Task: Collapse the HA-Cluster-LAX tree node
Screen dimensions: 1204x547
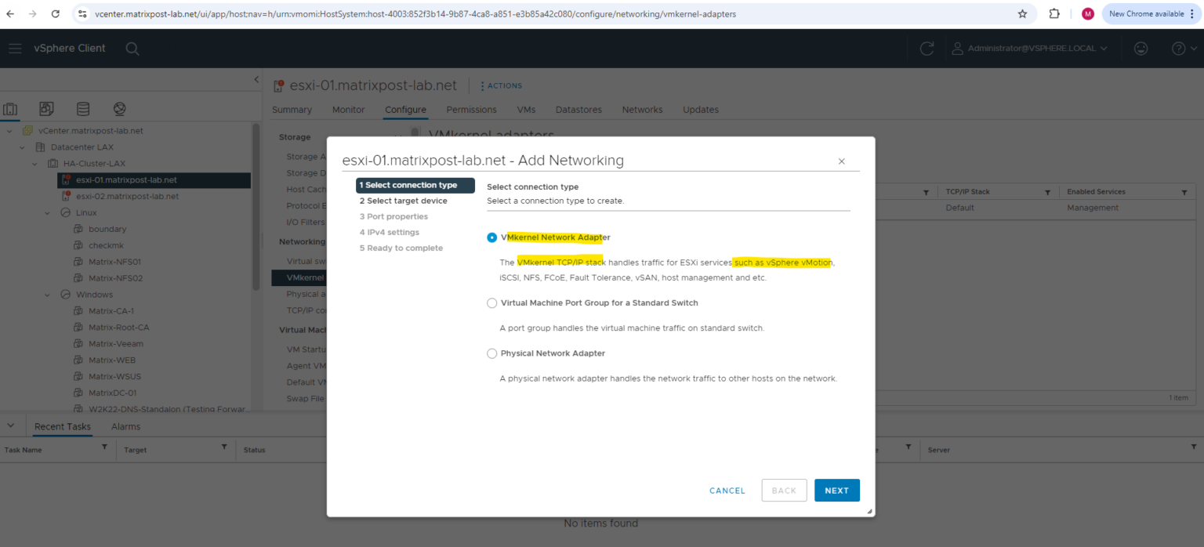Action: (x=34, y=163)
